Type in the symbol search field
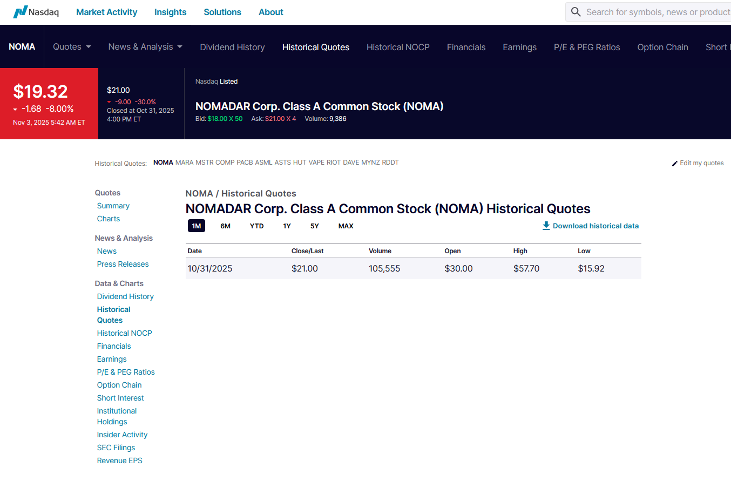Screen dimensions: 731x481 click(656, 12)
